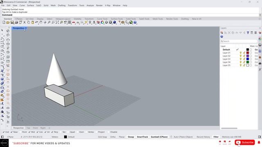Open the Solid menu
This screenshot has height=147, width=262.
click(46, 5)
